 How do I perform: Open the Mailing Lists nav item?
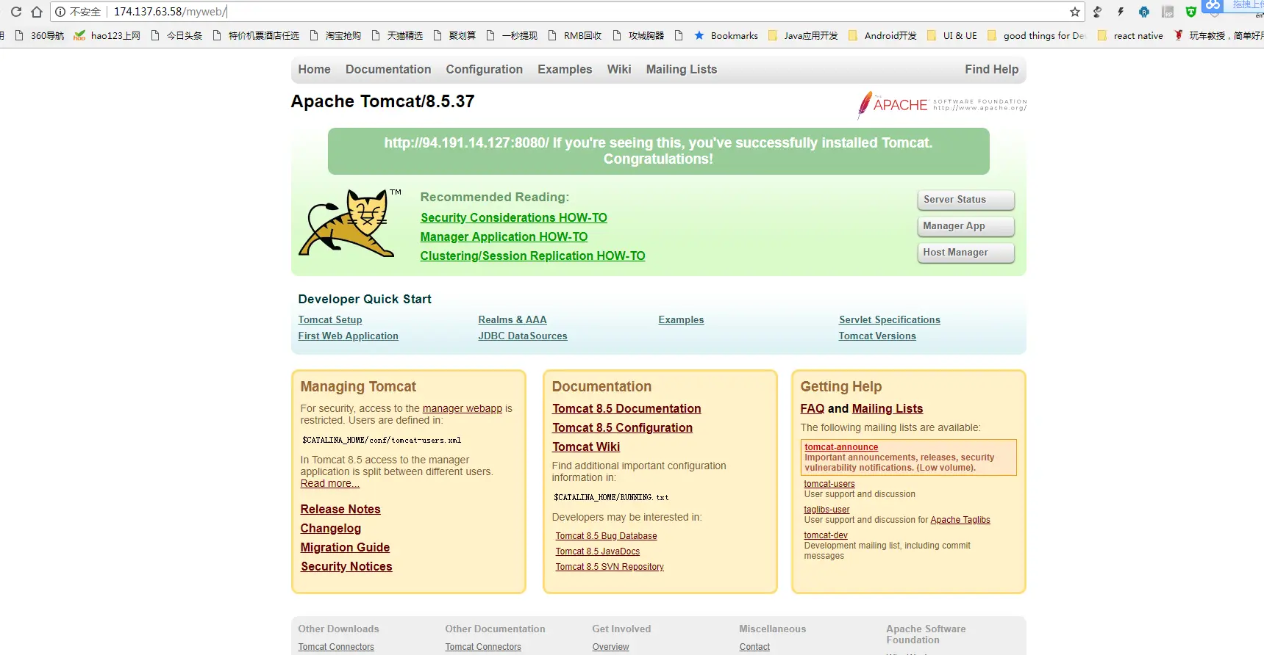pos(682,69)
